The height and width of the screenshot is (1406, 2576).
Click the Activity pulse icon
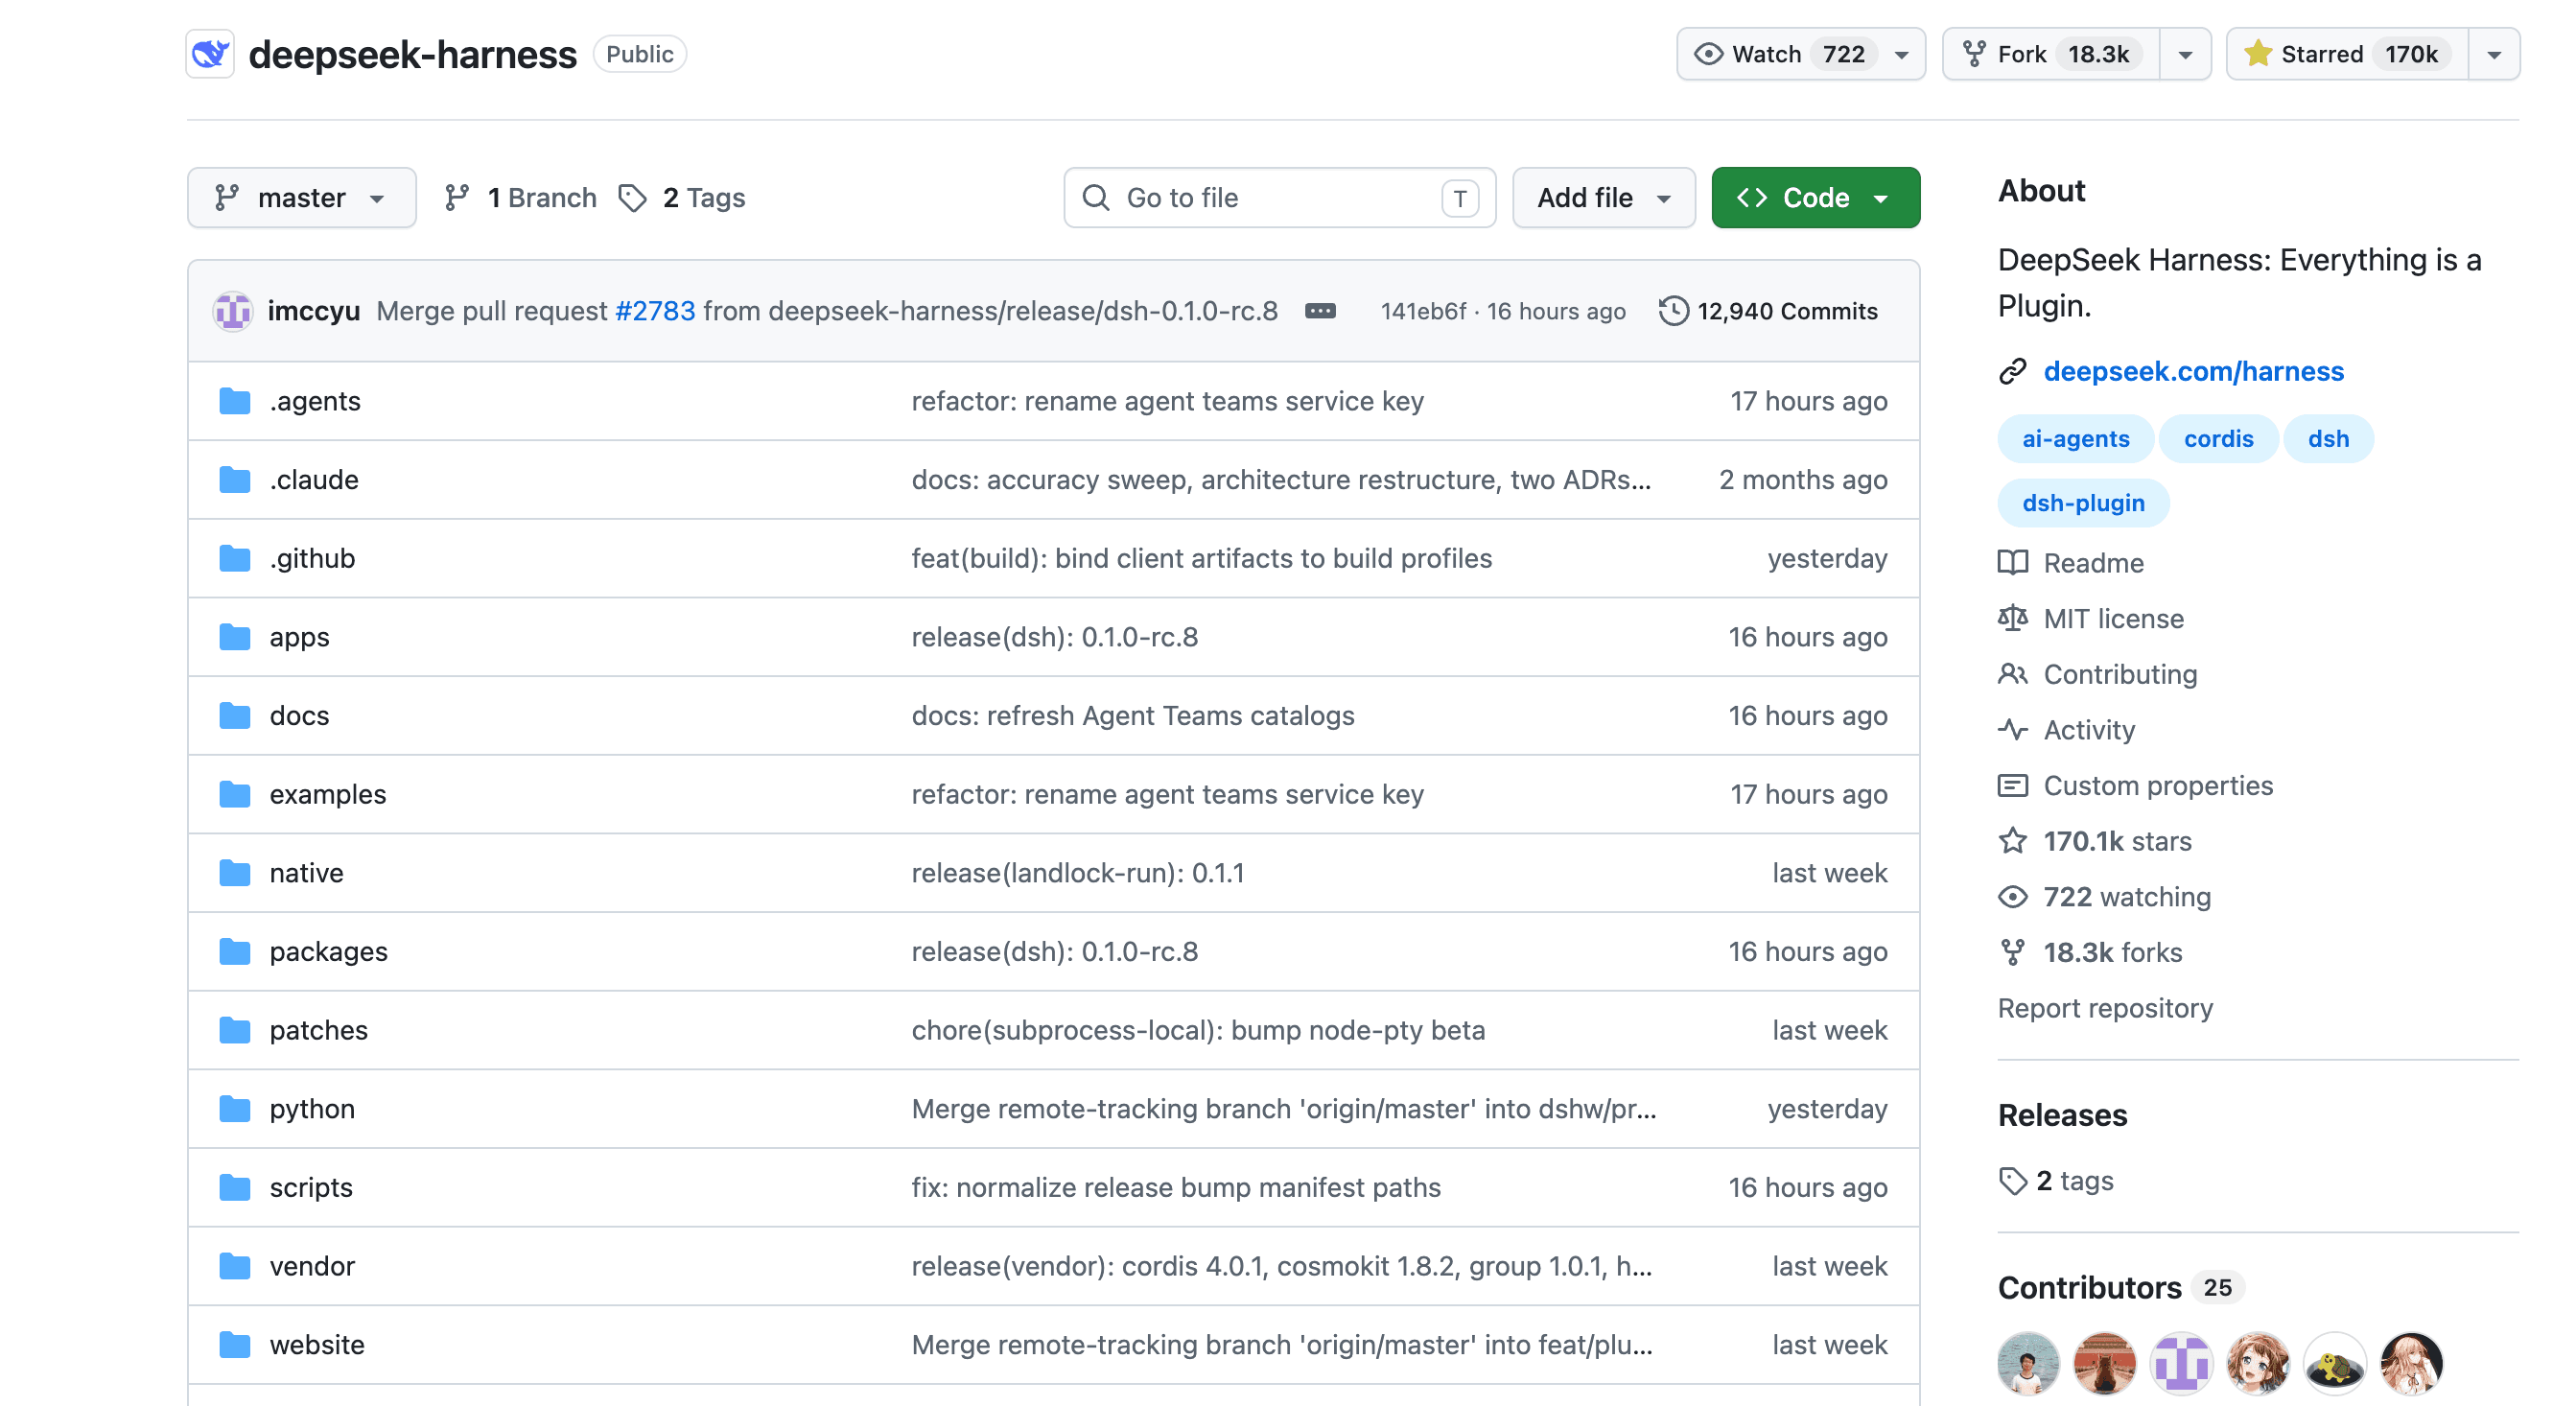click(x=2012, y=730)
